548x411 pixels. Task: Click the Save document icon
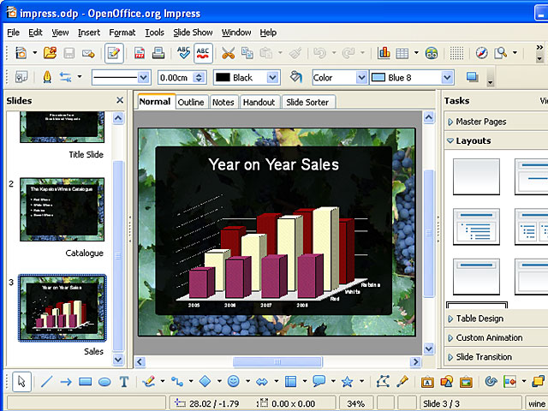pyautogui.click(x=68, y=53)
